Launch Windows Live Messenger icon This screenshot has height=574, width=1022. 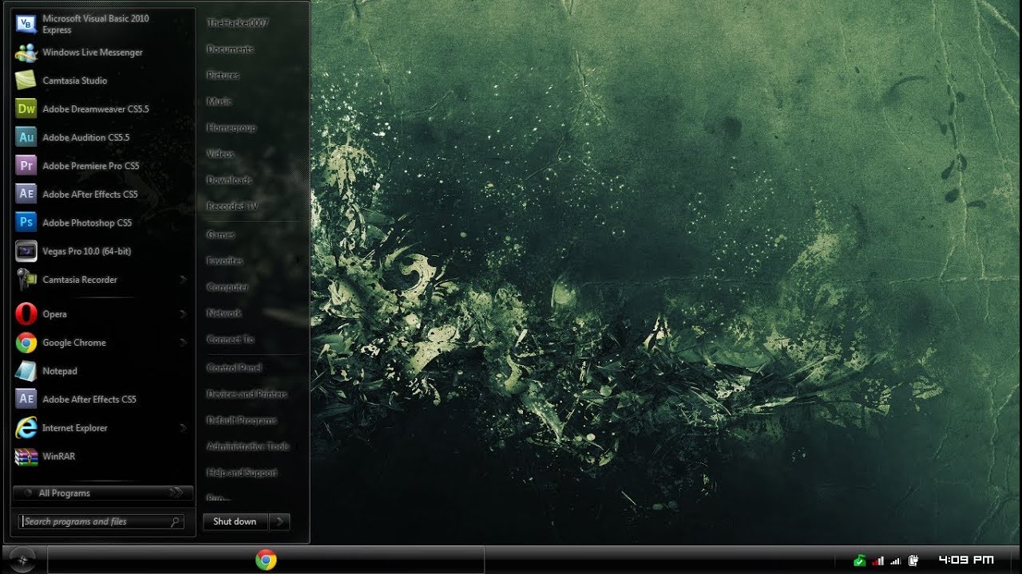coord(26,53)
